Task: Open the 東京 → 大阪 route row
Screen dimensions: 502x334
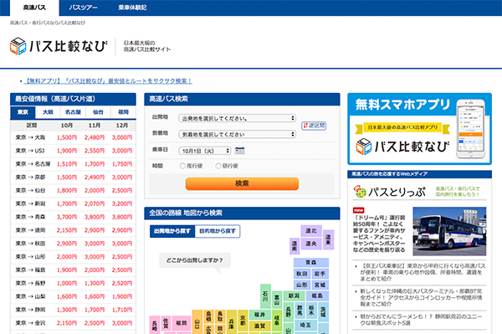Action: pos(73,137)
